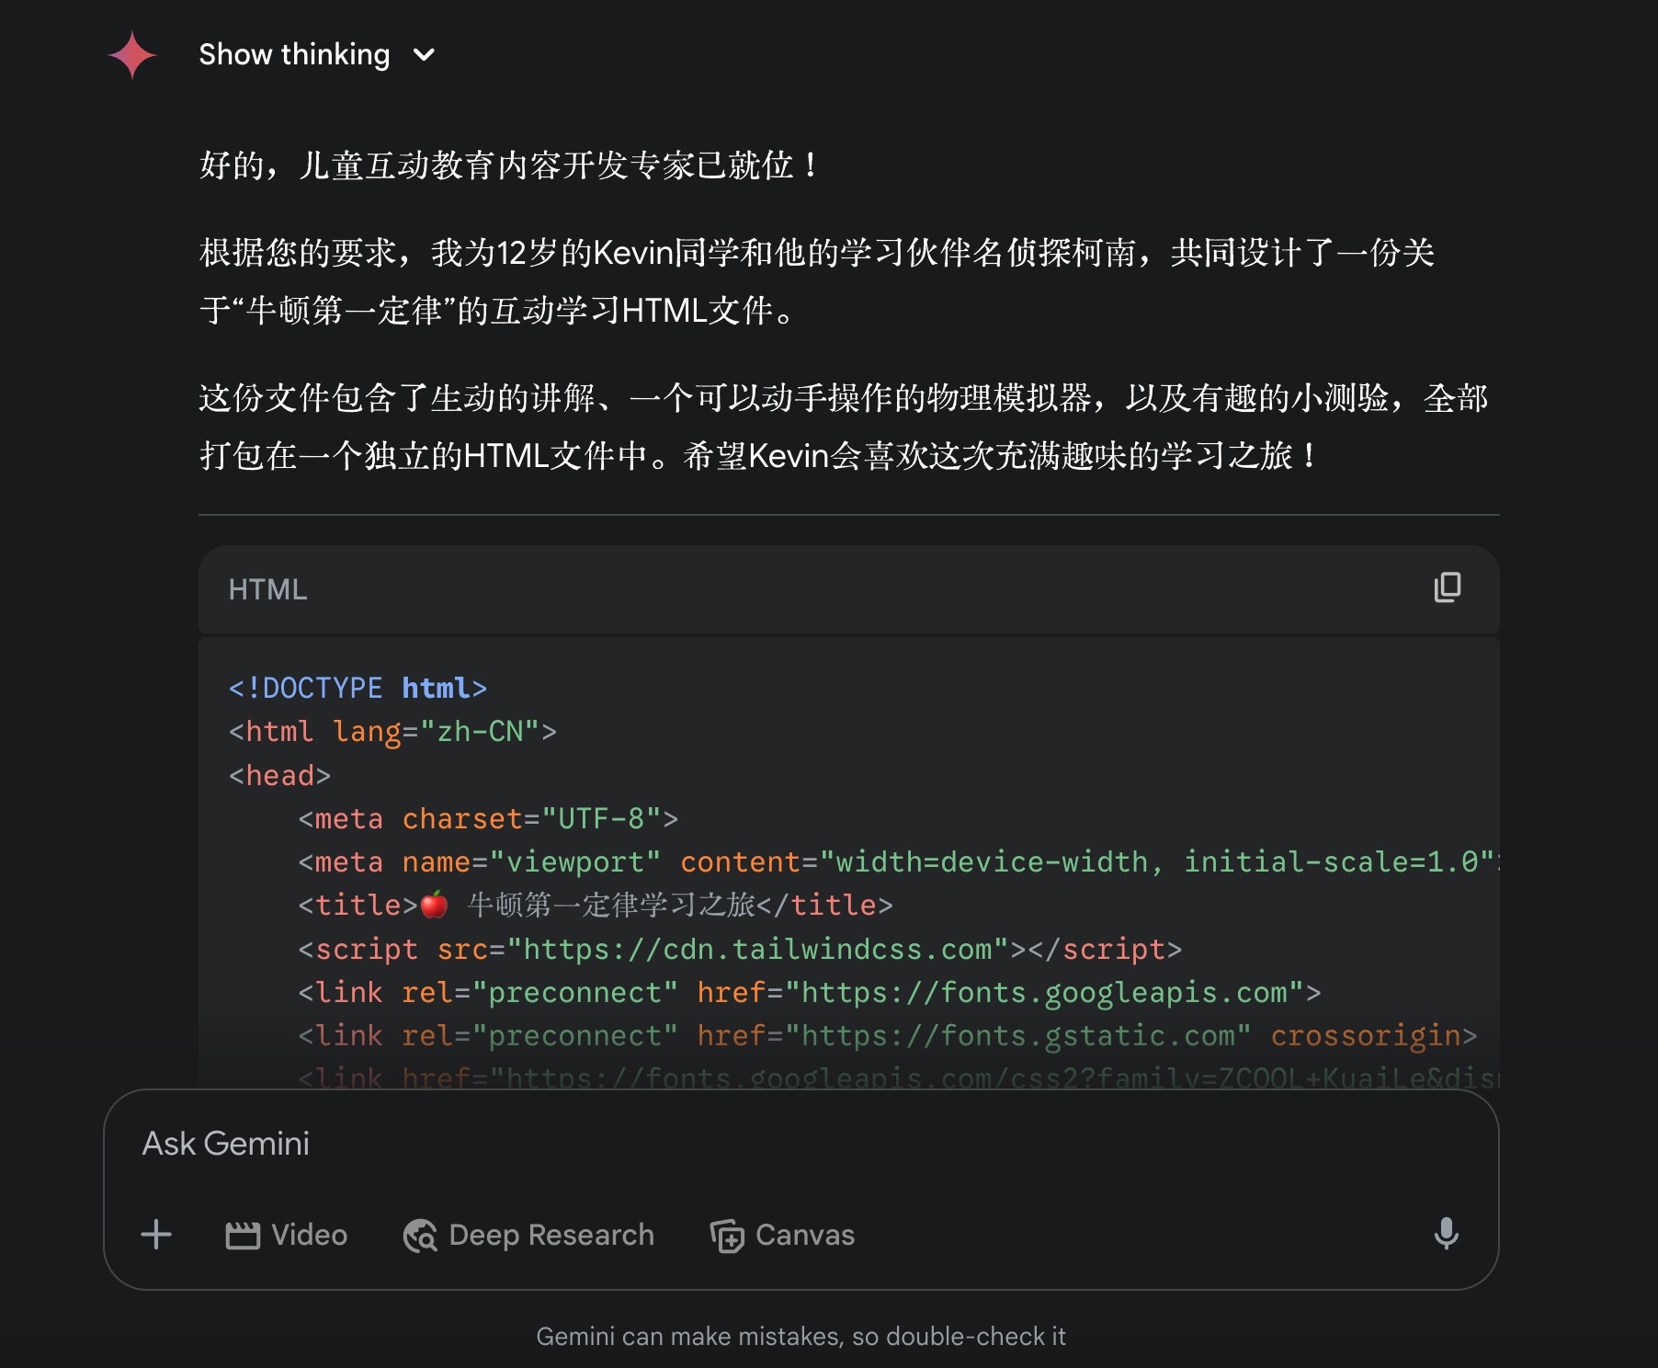Viewport: 1658px width, 1368px height.
Task: Click the fonts.googleapis.com preconnect line
Action: [809, 992]
